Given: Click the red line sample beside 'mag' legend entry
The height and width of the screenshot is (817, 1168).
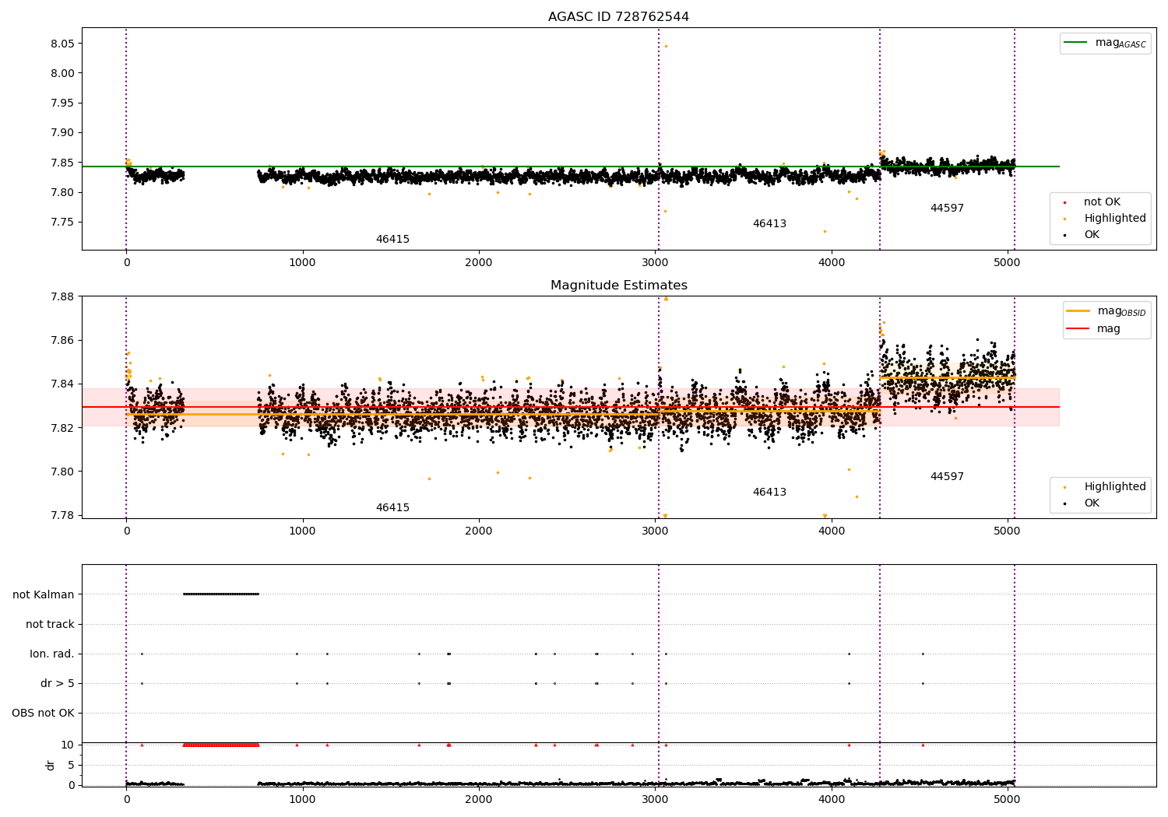Looking at the screenshot, I should pos(1078,329).
